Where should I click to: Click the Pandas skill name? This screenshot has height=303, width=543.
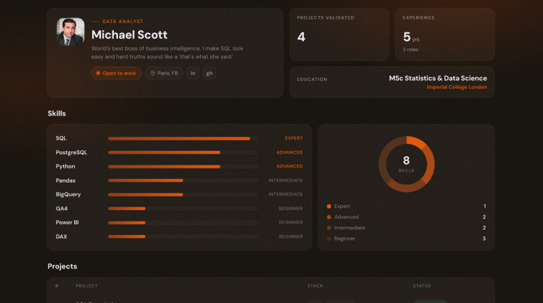[x=65, y=180]
